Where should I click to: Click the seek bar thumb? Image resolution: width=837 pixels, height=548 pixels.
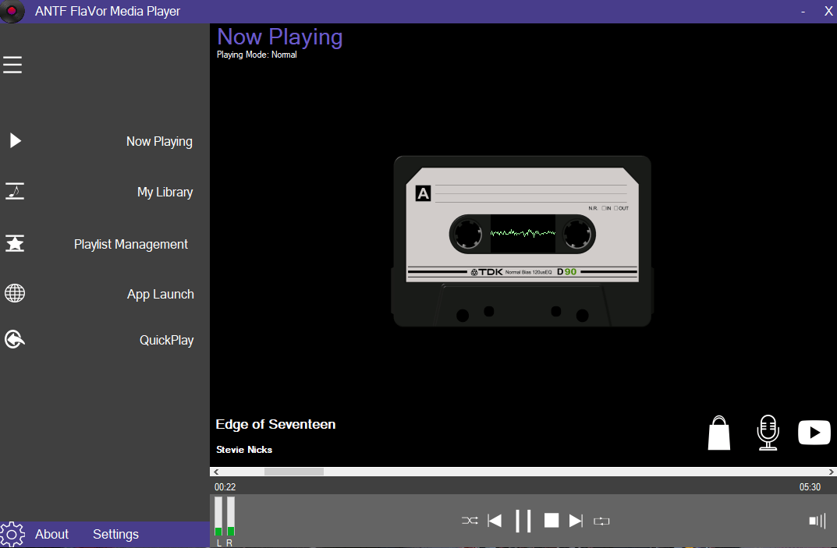point(294,472)
